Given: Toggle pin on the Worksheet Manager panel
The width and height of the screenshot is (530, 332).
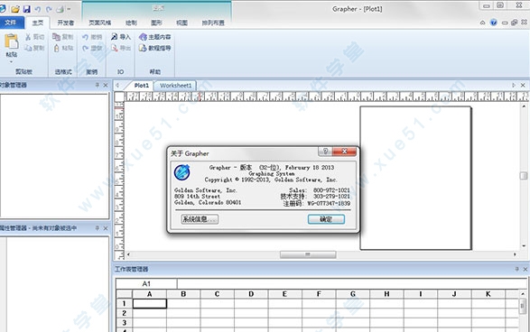Looking at the screenshot, I should [516, 269].
